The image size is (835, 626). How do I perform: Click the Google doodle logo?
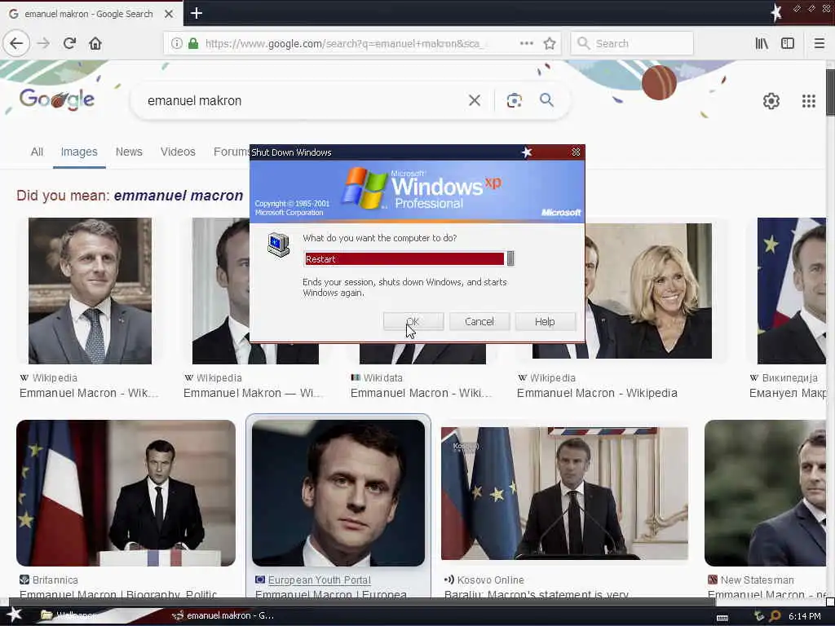[57, 99]
